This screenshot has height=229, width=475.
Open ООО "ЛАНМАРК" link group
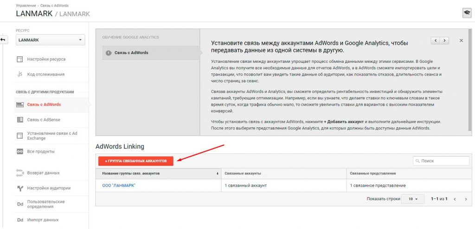[119, 186]
